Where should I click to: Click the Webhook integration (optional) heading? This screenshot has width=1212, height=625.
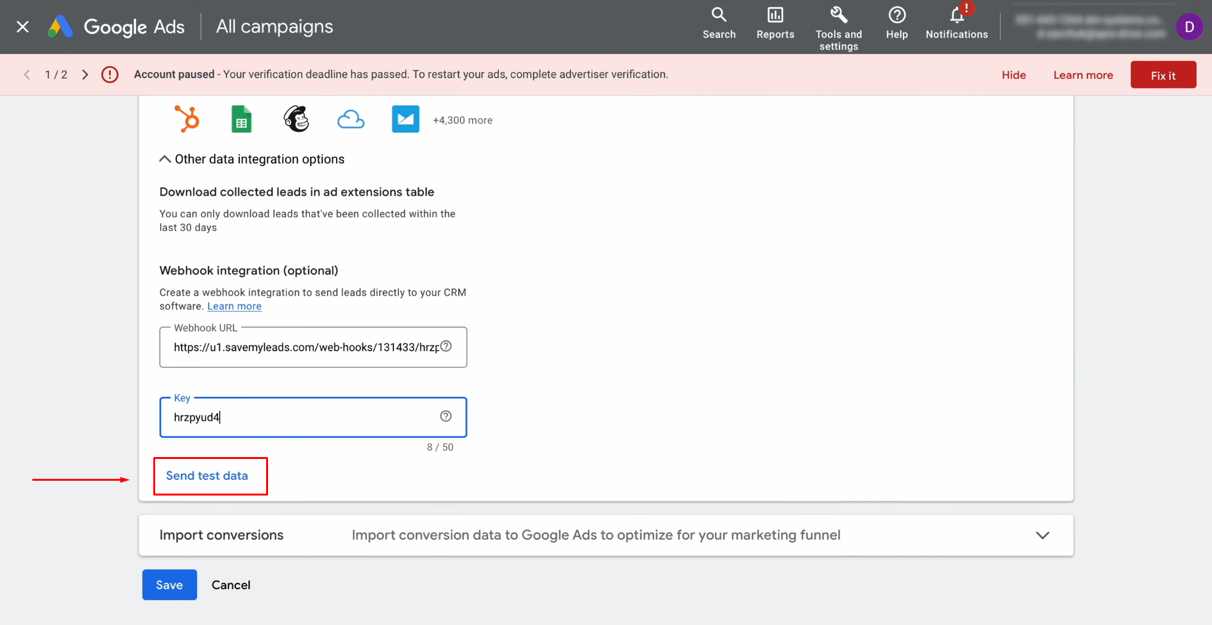pos(249,271)
